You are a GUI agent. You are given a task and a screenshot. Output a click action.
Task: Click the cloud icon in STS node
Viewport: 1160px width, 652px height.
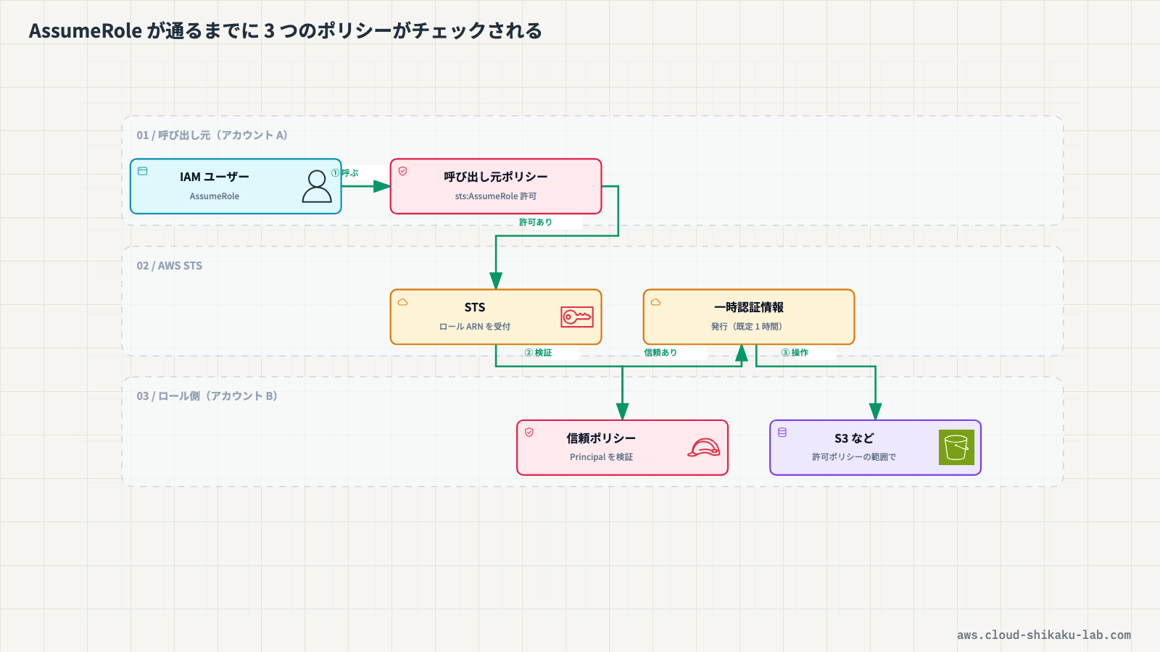(403, 302)
